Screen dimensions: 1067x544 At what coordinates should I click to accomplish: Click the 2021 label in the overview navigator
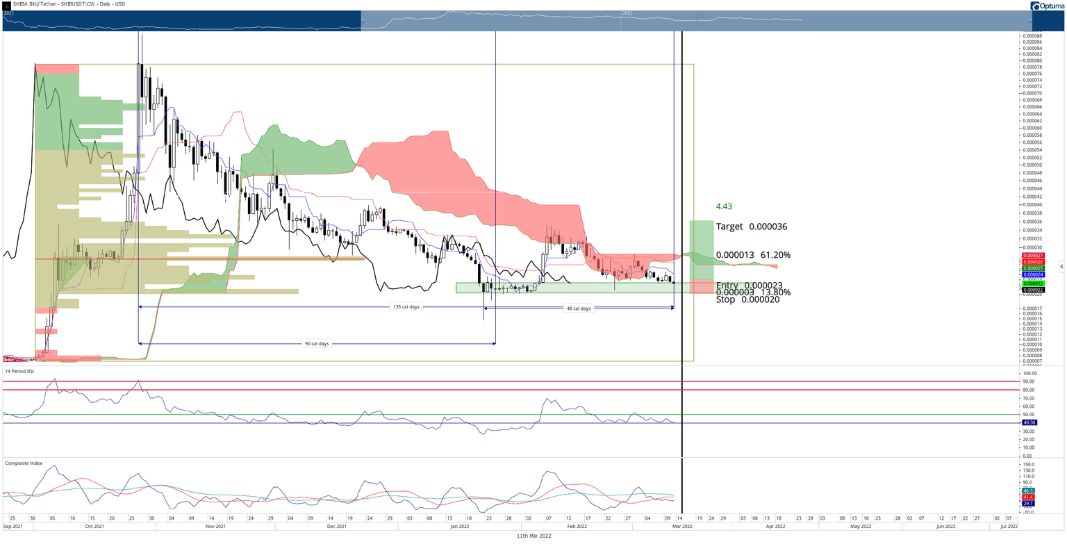[x=8, y=14]
